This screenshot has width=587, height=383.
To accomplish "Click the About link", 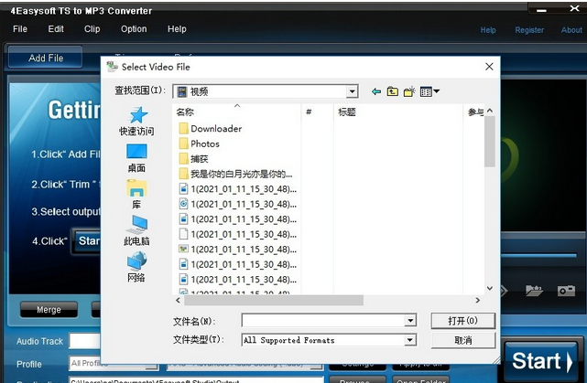I will pyautogui.click(x=571, y=30).
